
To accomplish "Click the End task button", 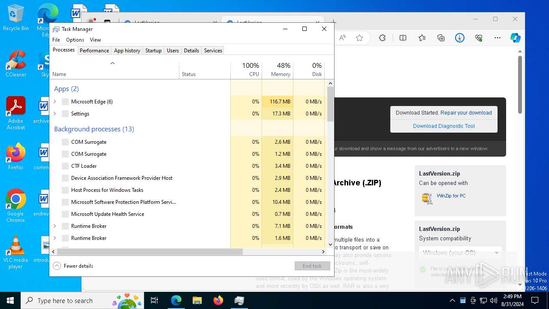I will point(312,266).
